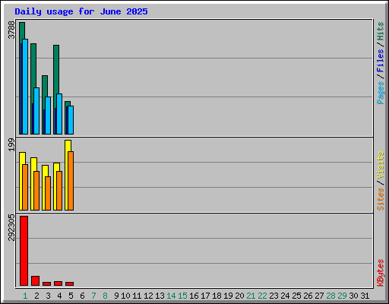Click day 22 on the date axis
The width and height of the screenshot is (389, 304).
[x=262, y=296]
